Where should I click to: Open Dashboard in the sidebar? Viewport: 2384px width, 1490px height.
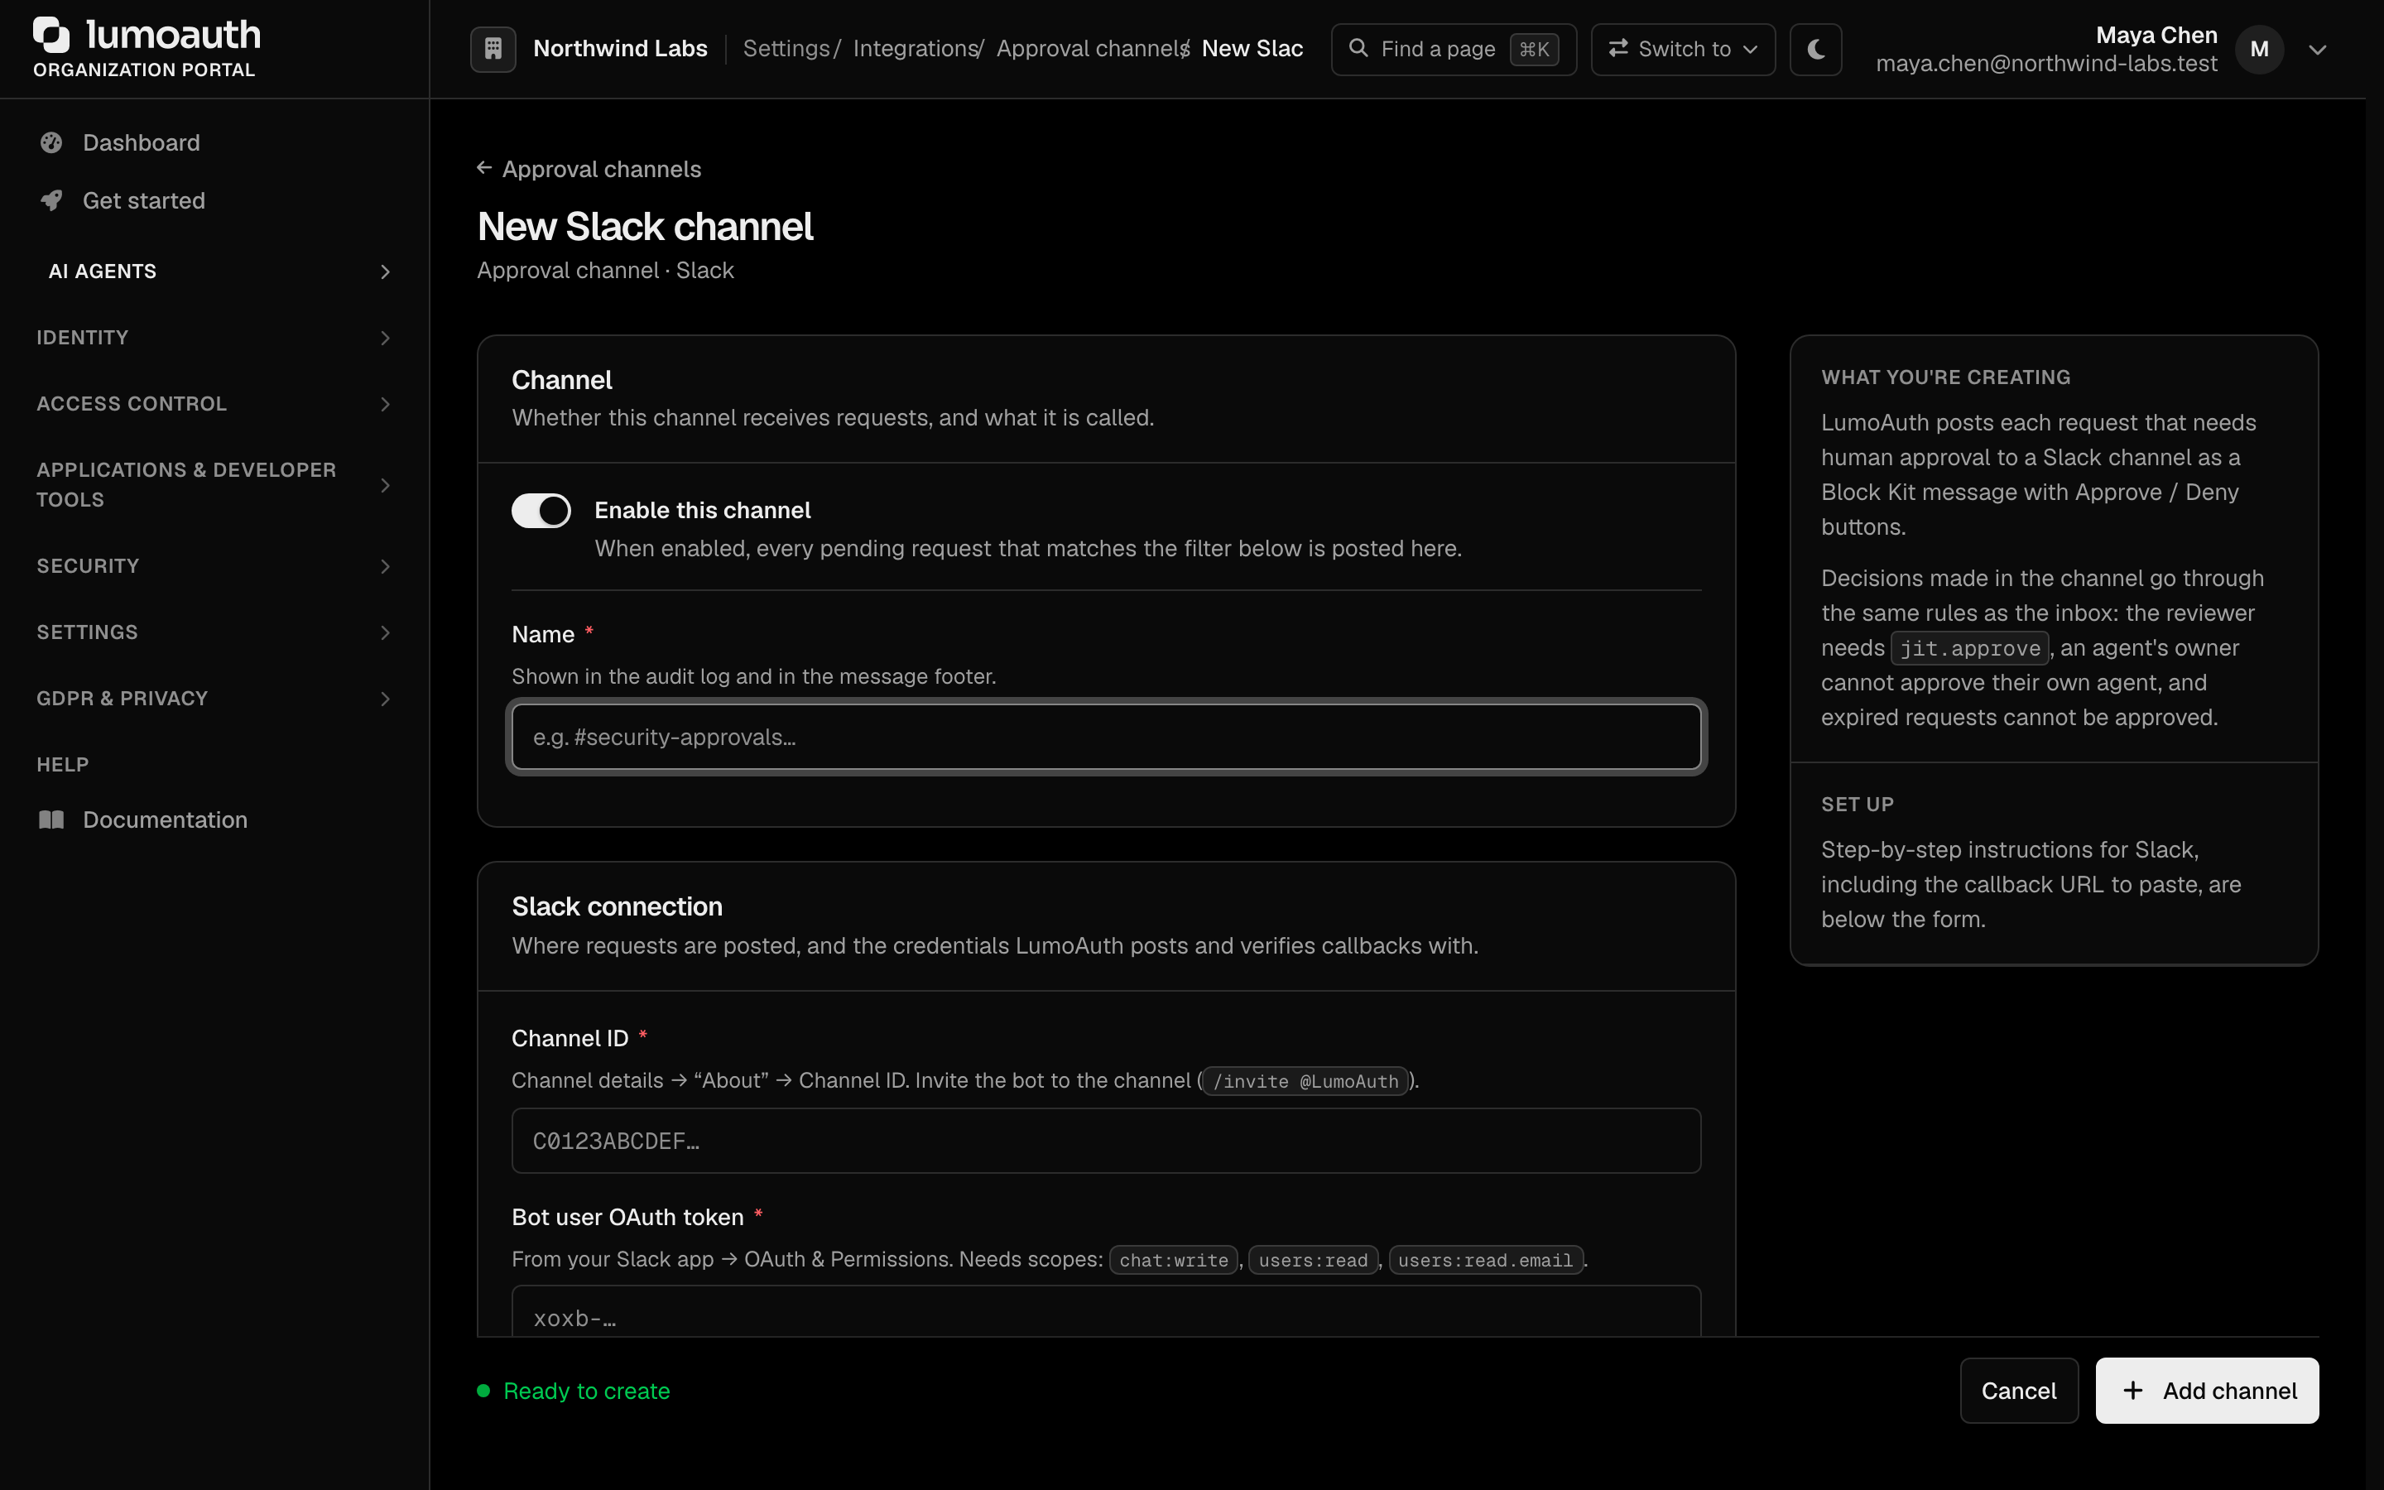(x=214, y=143)
